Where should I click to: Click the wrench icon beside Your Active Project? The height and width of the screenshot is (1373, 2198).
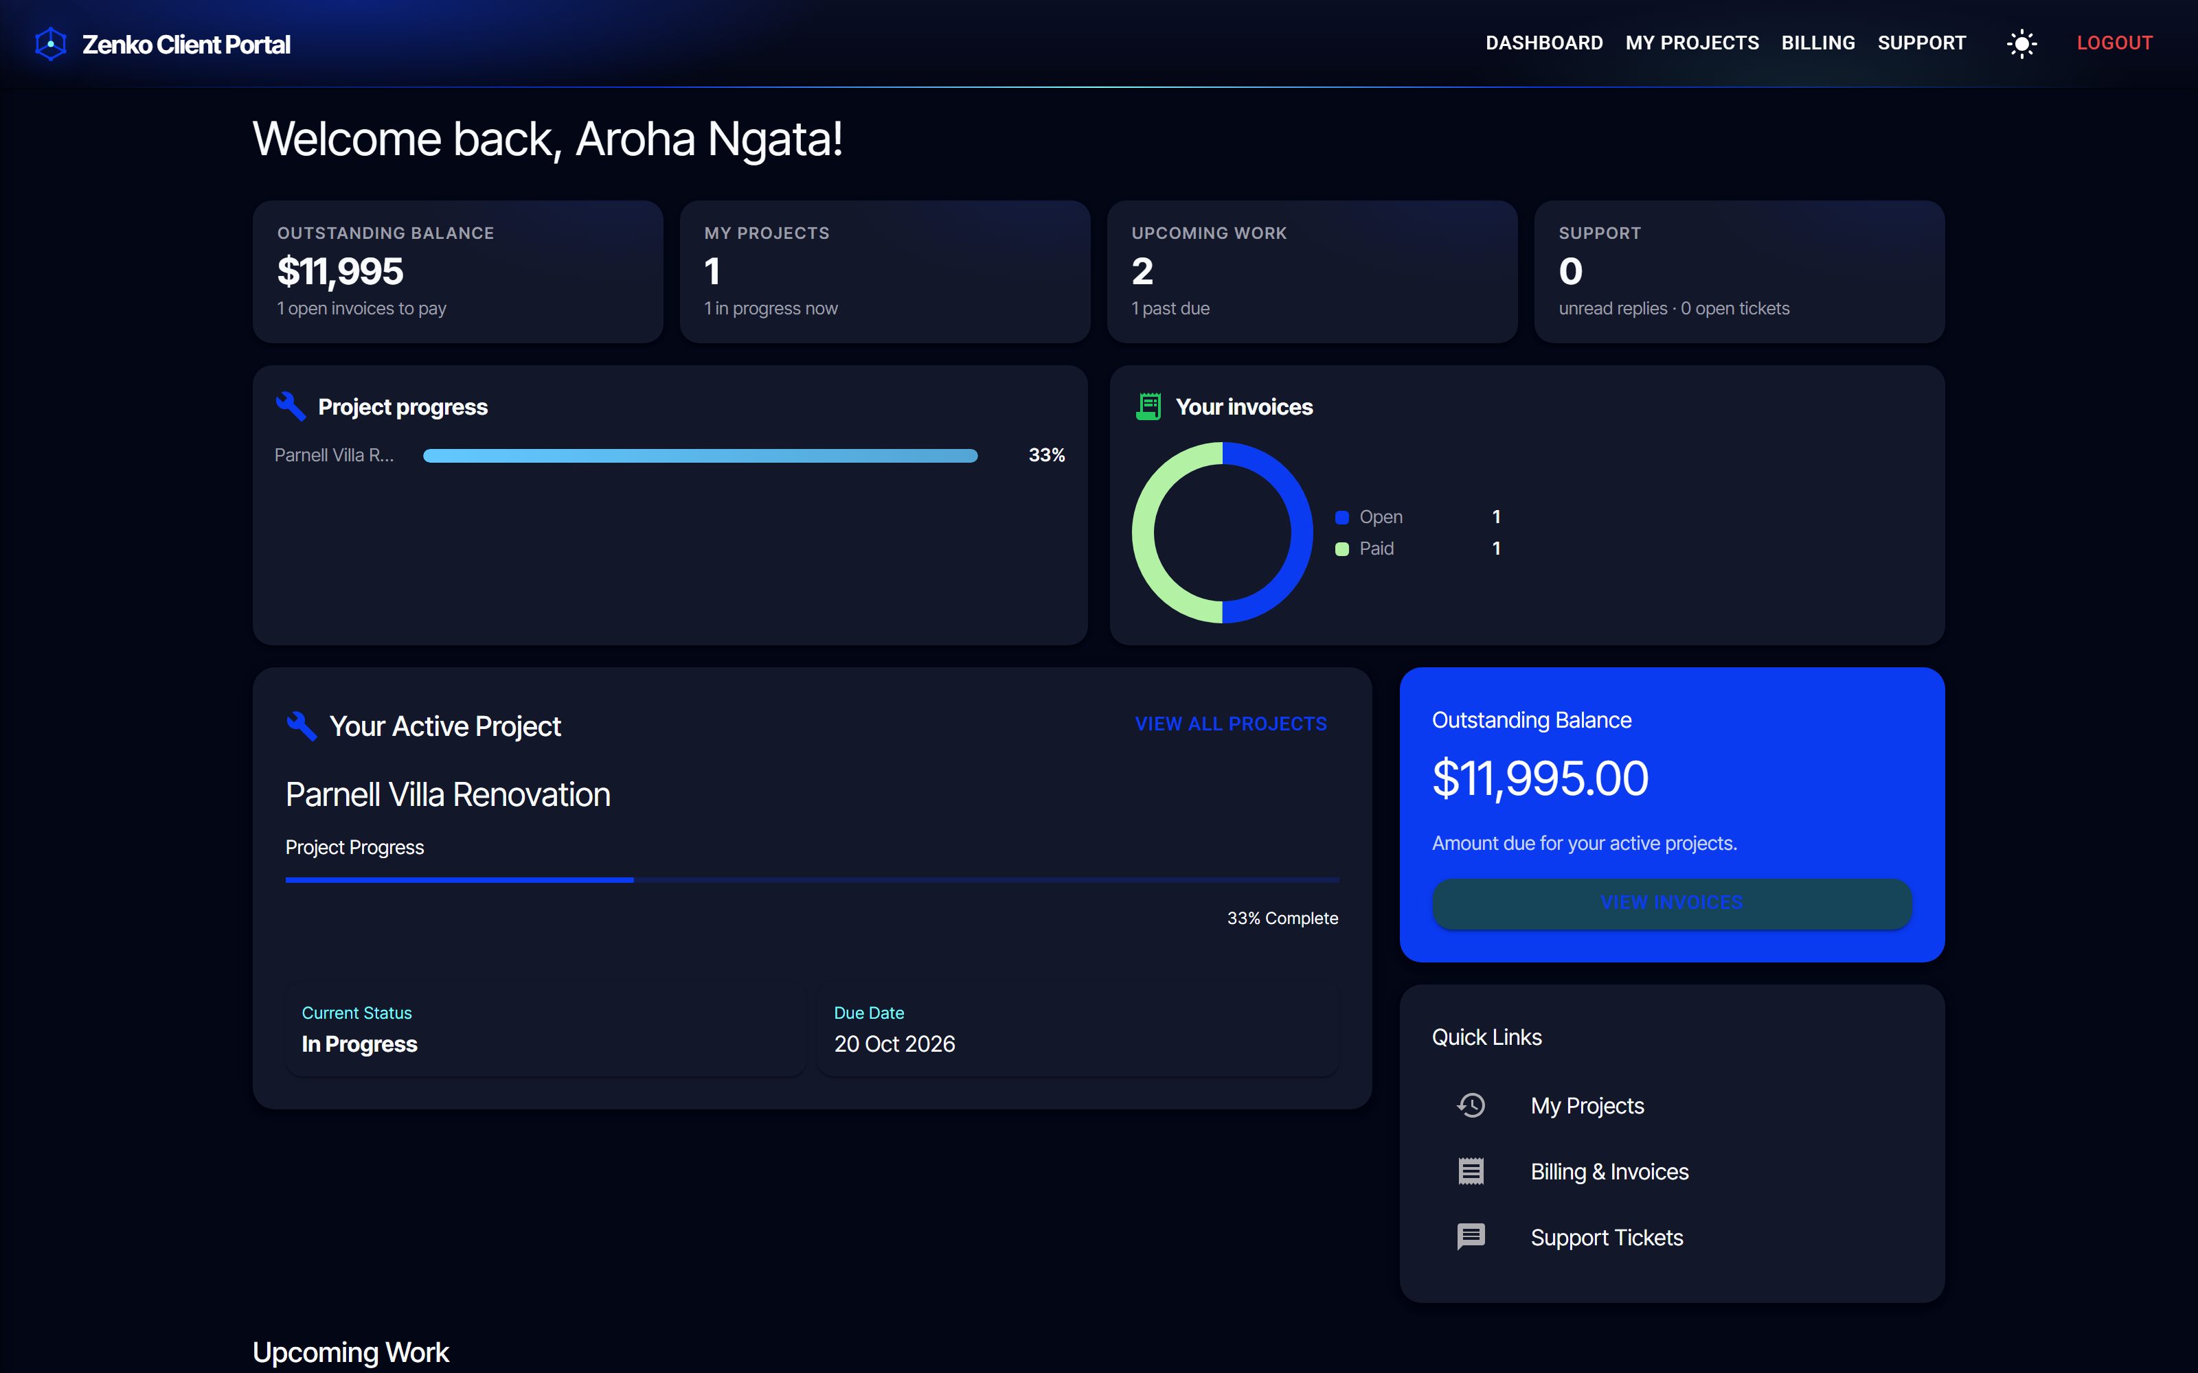coord(302,726)
